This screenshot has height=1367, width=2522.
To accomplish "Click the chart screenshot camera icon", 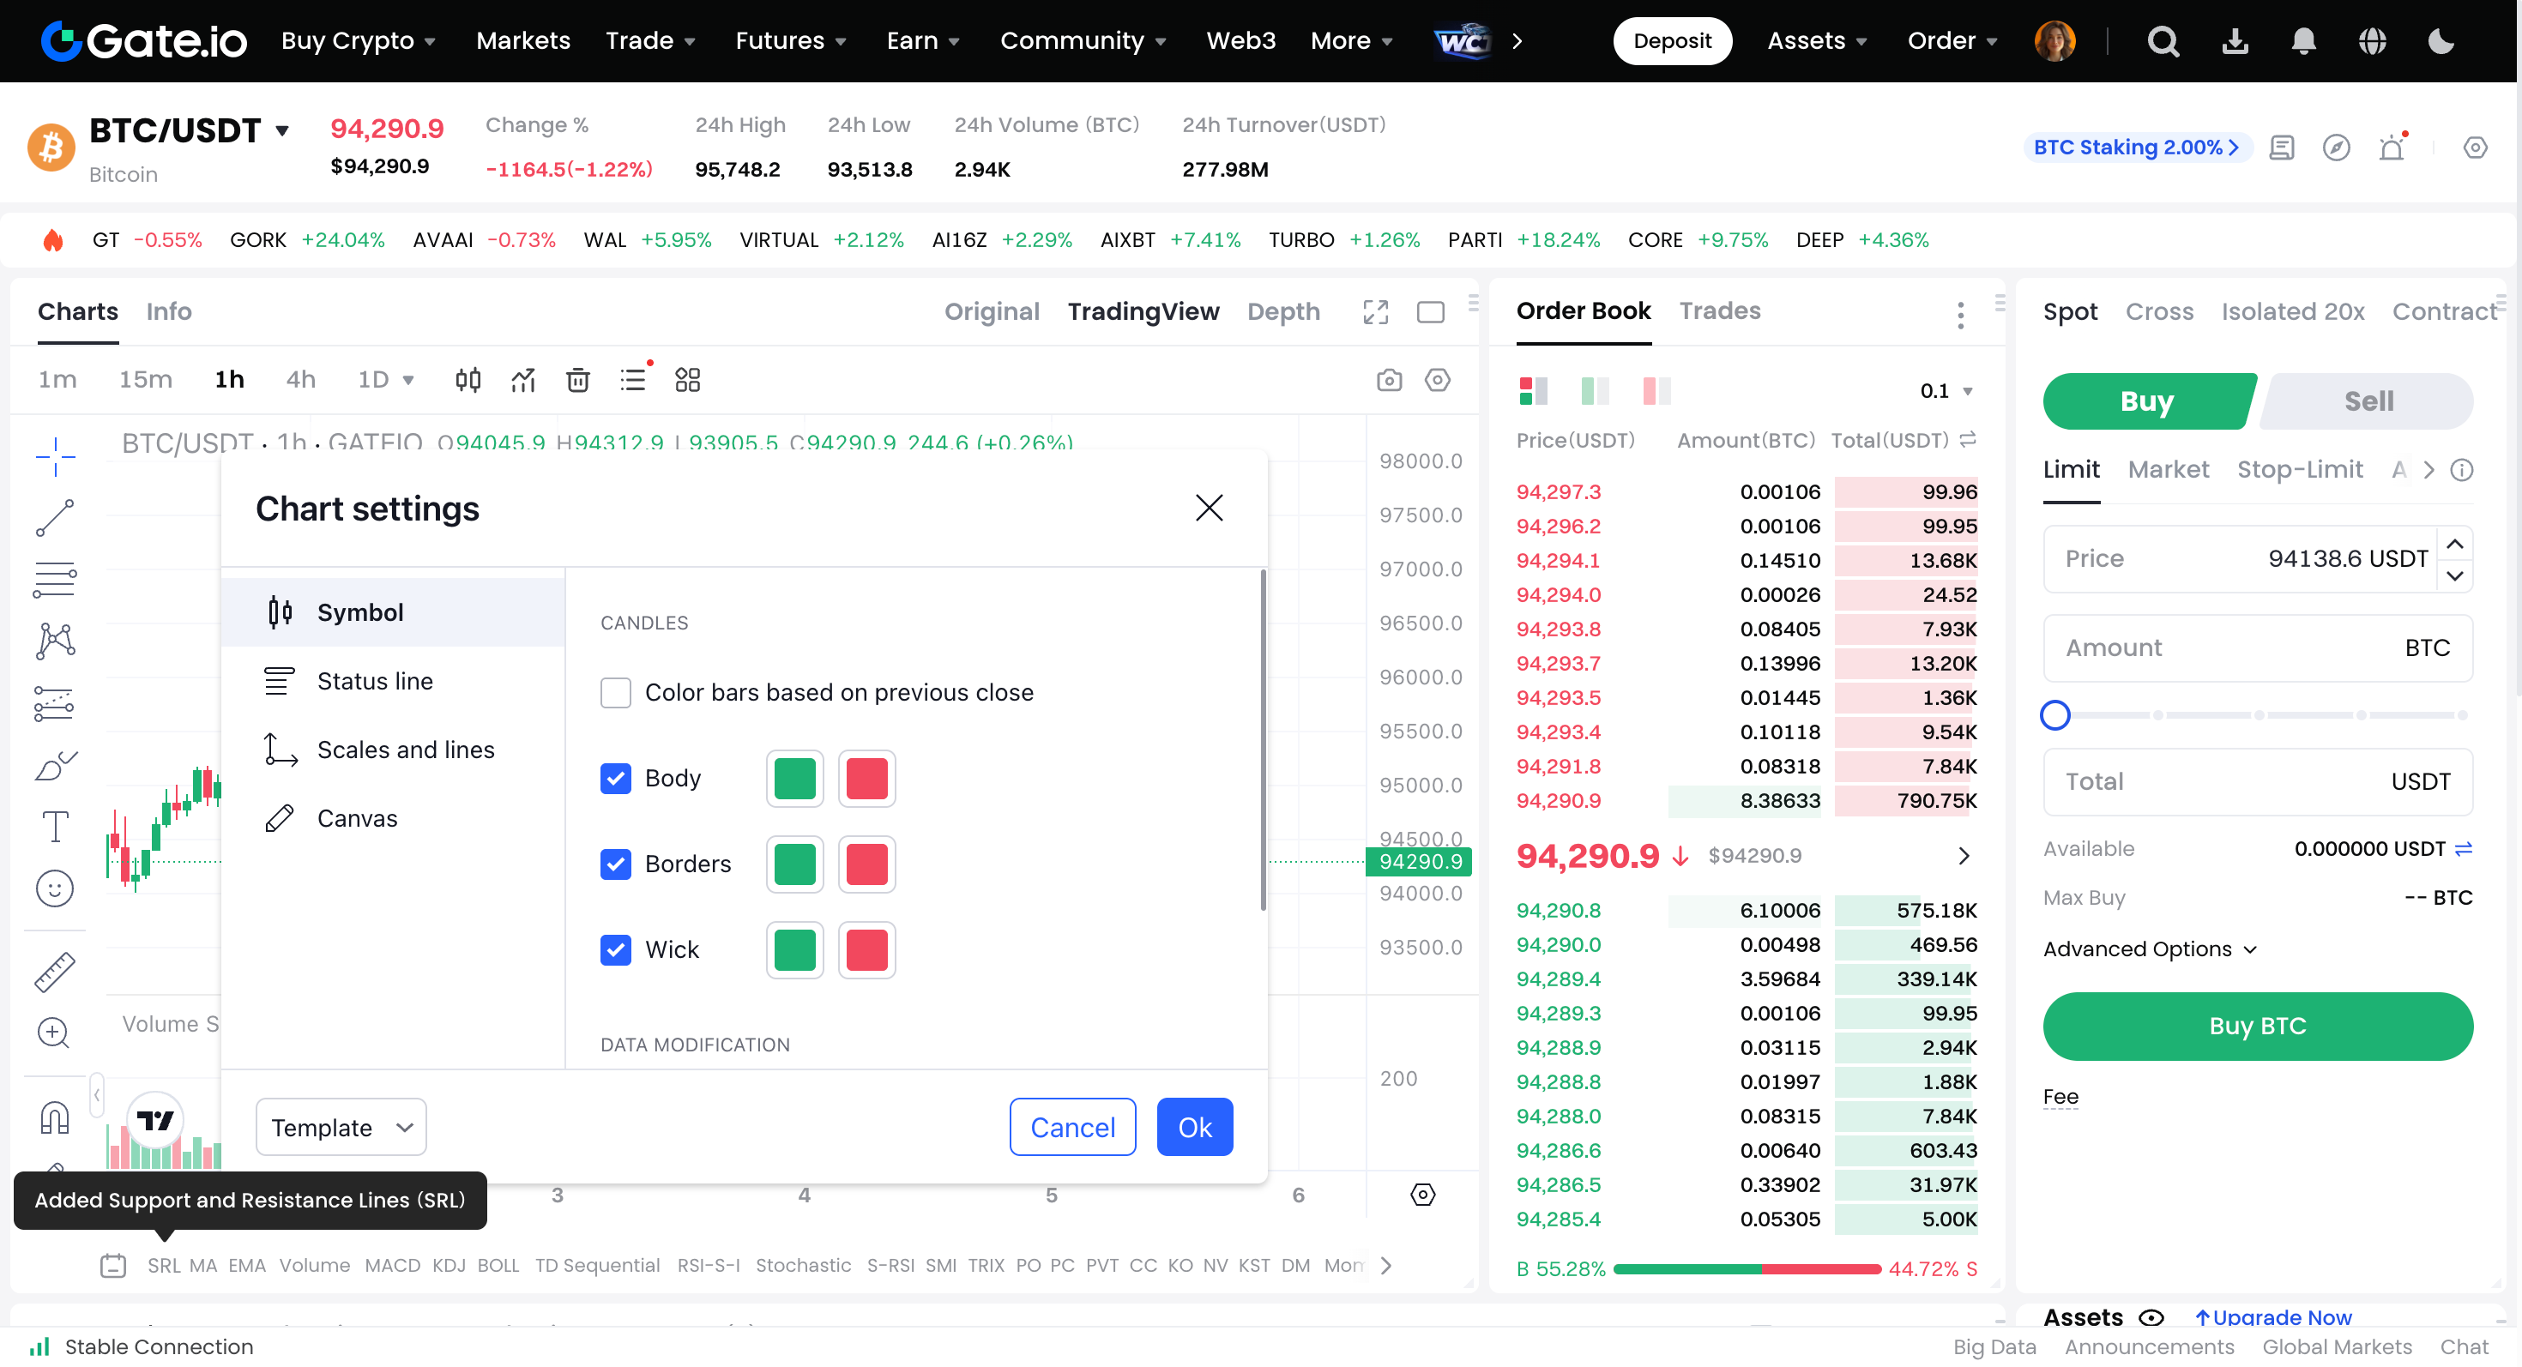I will tap(1388, 380).
